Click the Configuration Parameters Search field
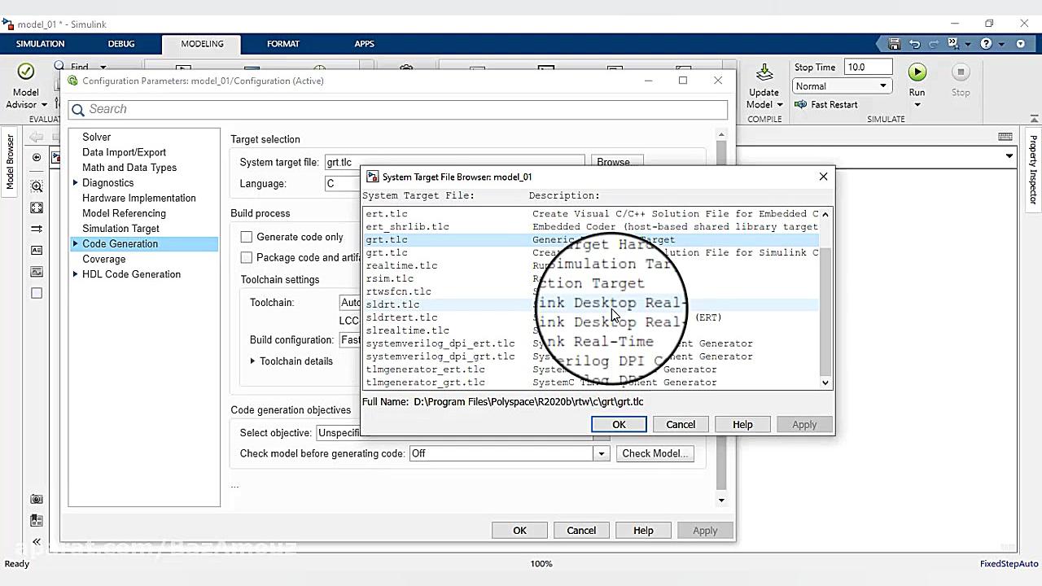This screenshot has width=1042, height=586. tap(397, 109)
